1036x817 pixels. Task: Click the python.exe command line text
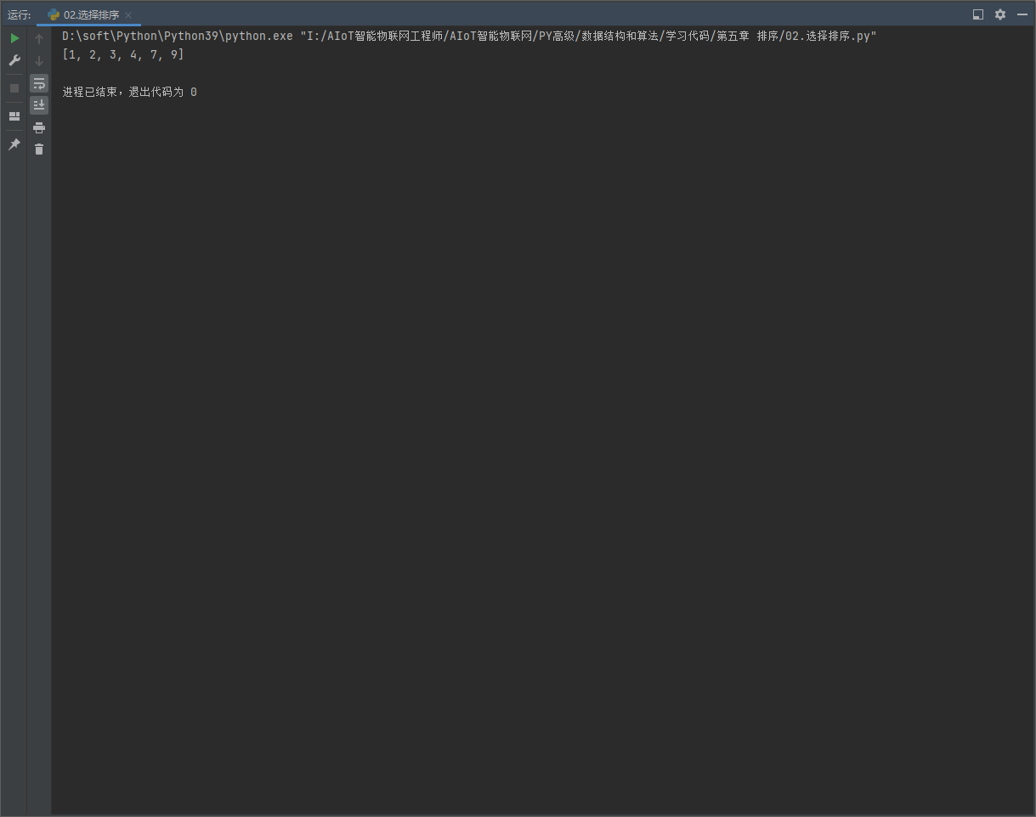point(469,37)
